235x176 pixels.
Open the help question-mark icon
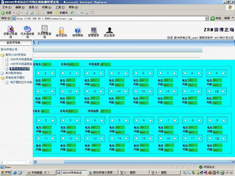tap(78, 31)
